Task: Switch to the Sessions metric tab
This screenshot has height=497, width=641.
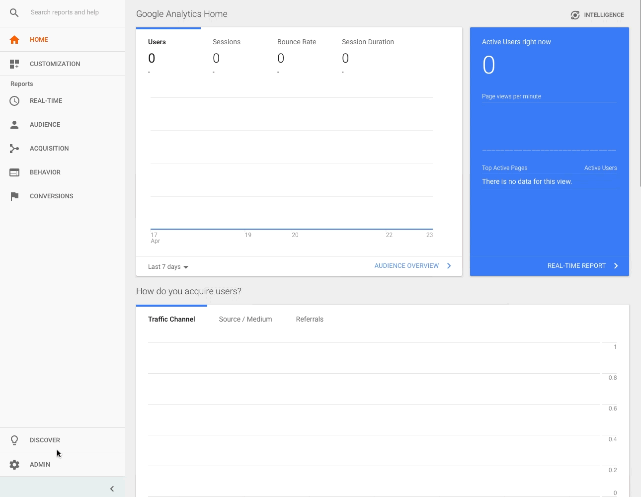Action: [x=227, y=42]
